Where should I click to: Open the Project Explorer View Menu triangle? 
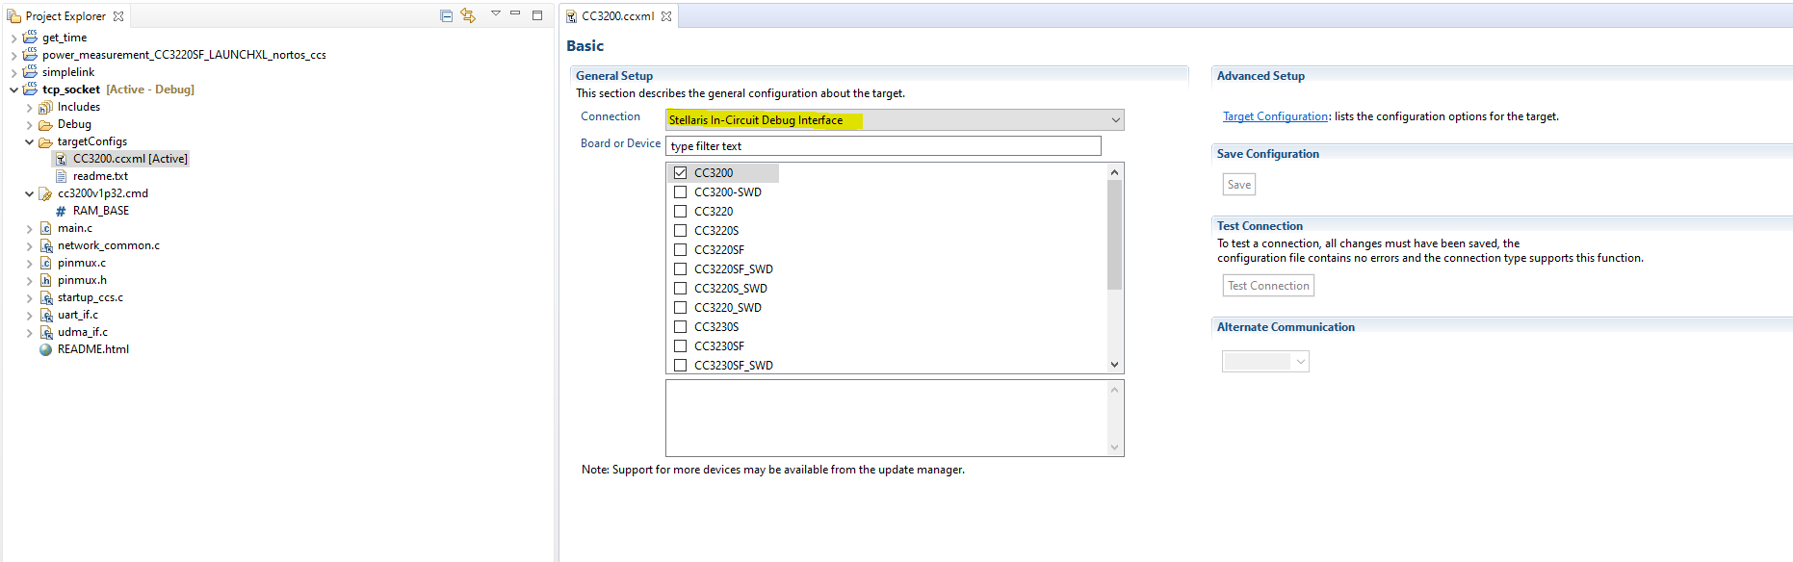(x=496, y=13)
